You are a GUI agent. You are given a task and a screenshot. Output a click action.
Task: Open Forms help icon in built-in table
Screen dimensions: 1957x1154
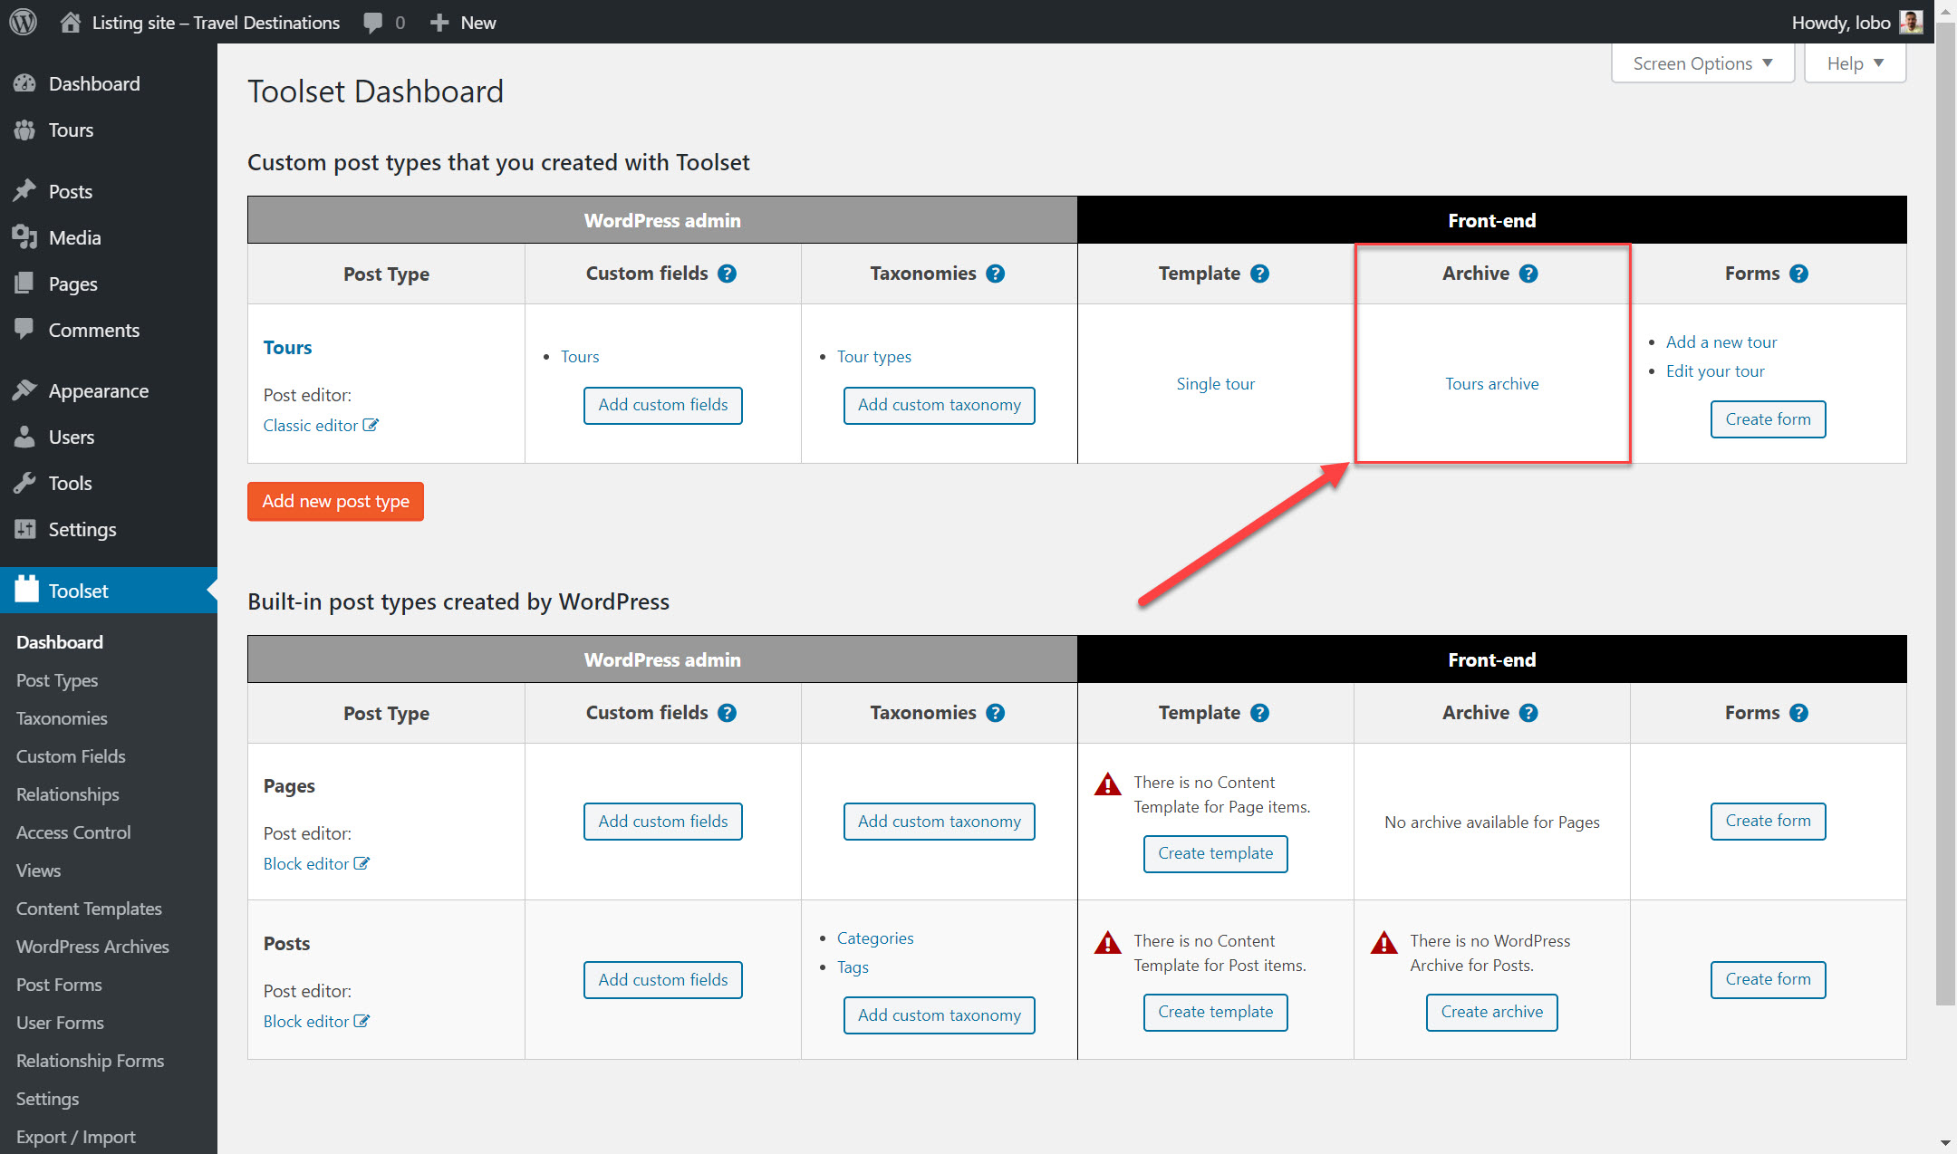click(x=1799, y=713)
